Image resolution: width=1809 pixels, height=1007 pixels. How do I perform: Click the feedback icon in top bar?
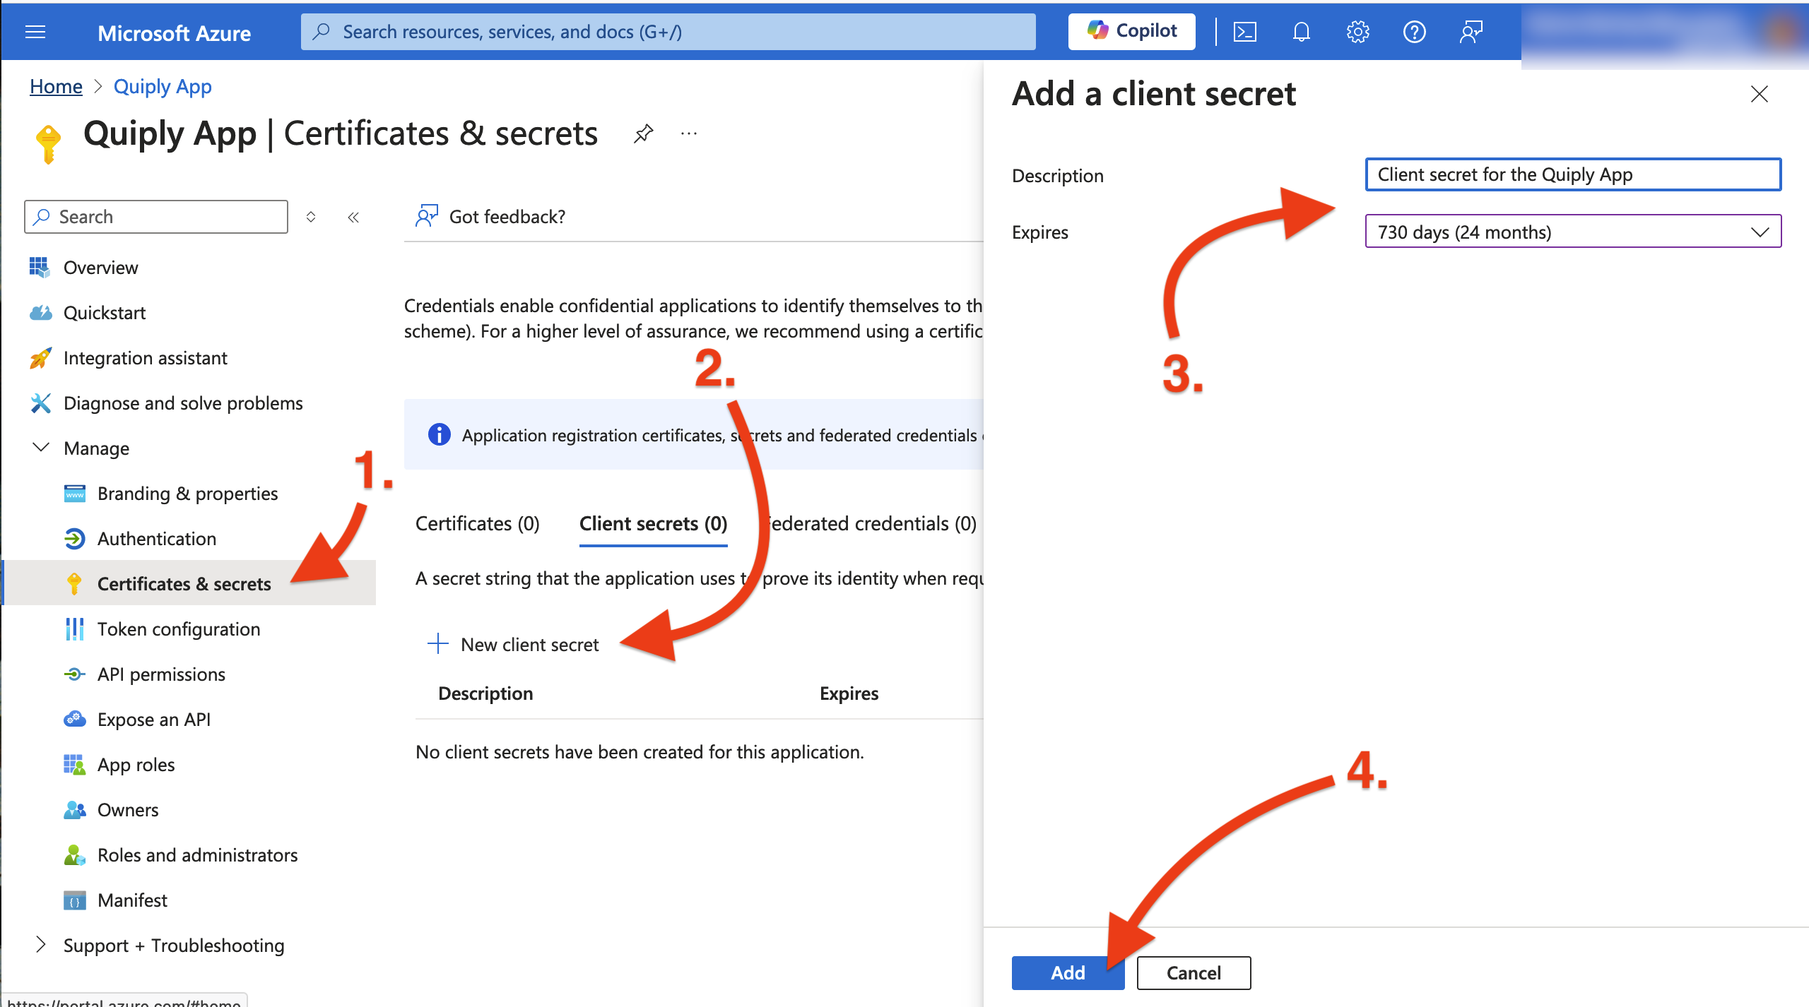(x=1471, y=32)
